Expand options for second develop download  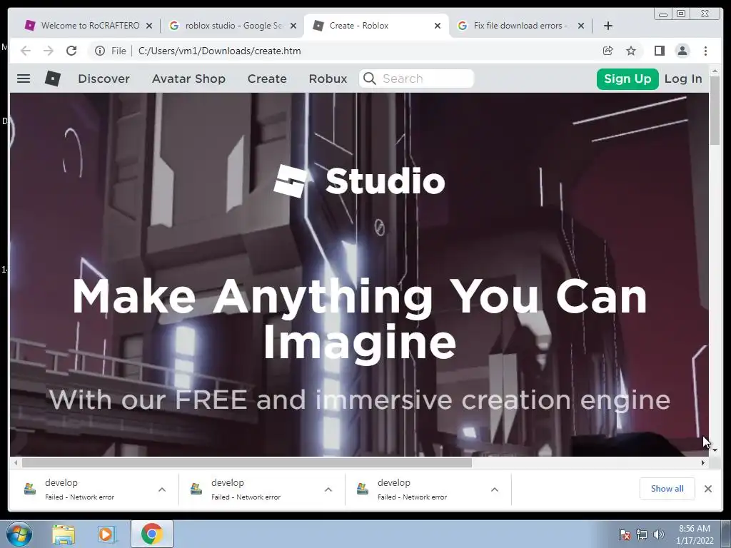point(328,489)
